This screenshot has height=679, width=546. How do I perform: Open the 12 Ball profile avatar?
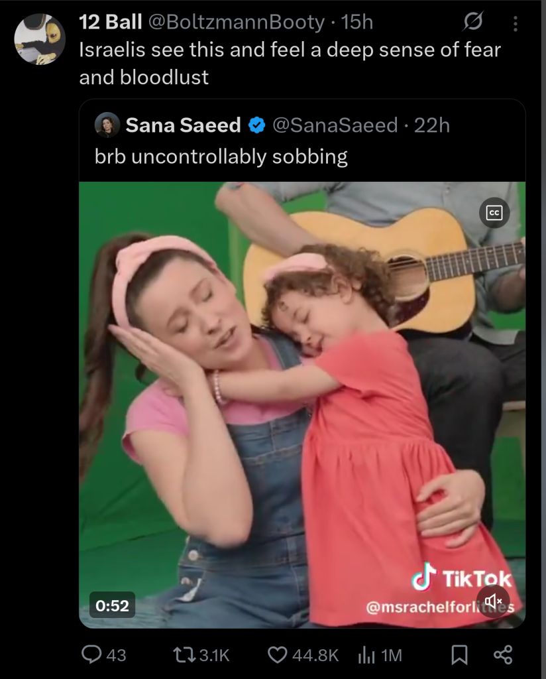point(40,39)
